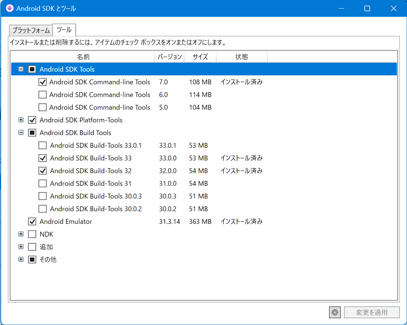This screenshot has width=407, height=325.
Task: Click インストール済み status for Build-Tools 32
Action: (x=242, y=171)
